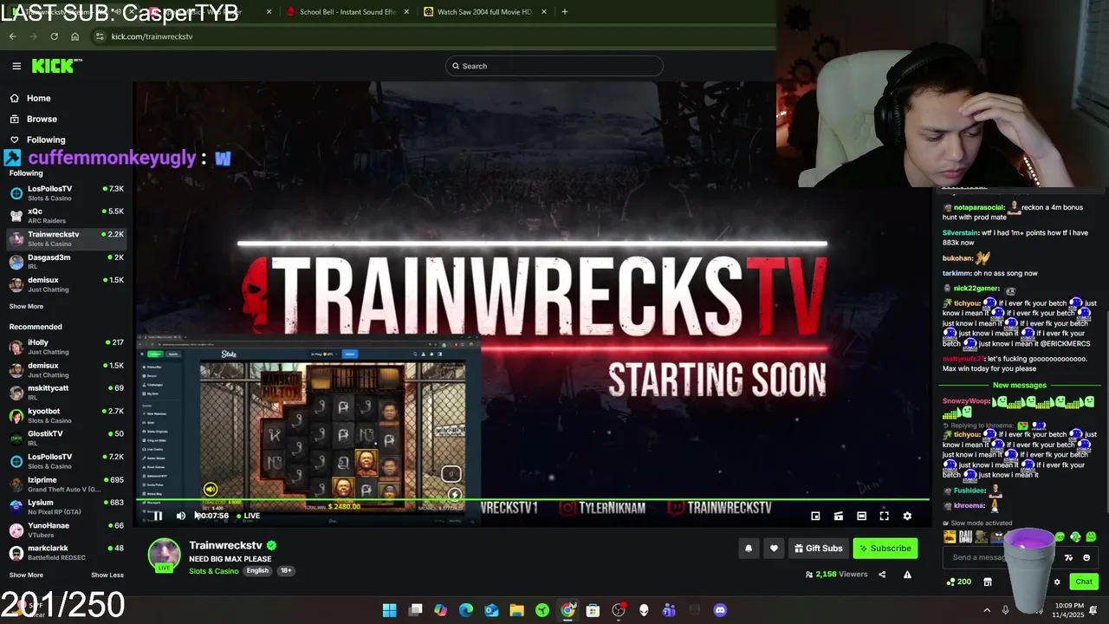The height and width of the screenshot is (624, 1109).
Task: Click the video progress bar
Action: 531,501
